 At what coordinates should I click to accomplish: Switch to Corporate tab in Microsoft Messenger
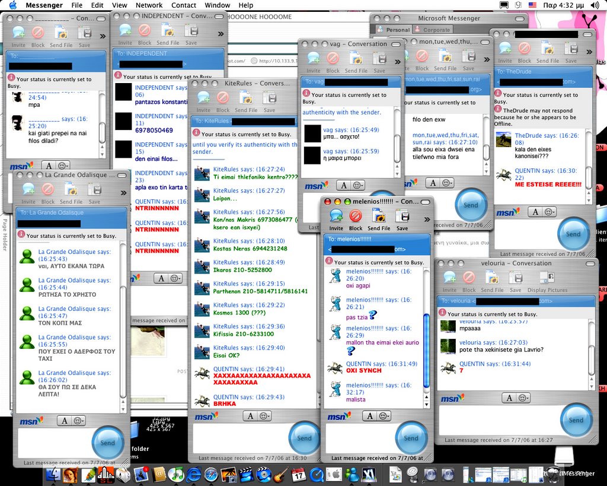[x=433, y=30]
